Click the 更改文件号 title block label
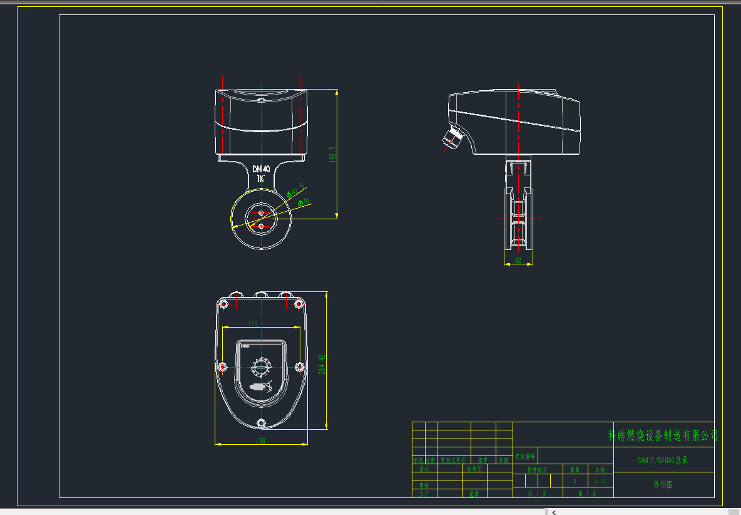Image resolution: width=741 pixels, height=515 pixels. tap(453, 460)
